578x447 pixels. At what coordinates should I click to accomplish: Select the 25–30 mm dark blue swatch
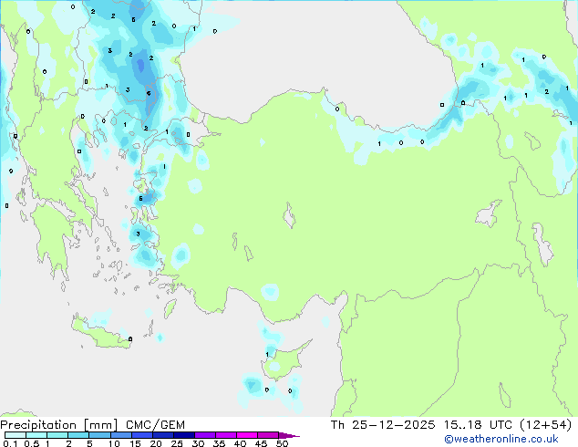point(184,435)
